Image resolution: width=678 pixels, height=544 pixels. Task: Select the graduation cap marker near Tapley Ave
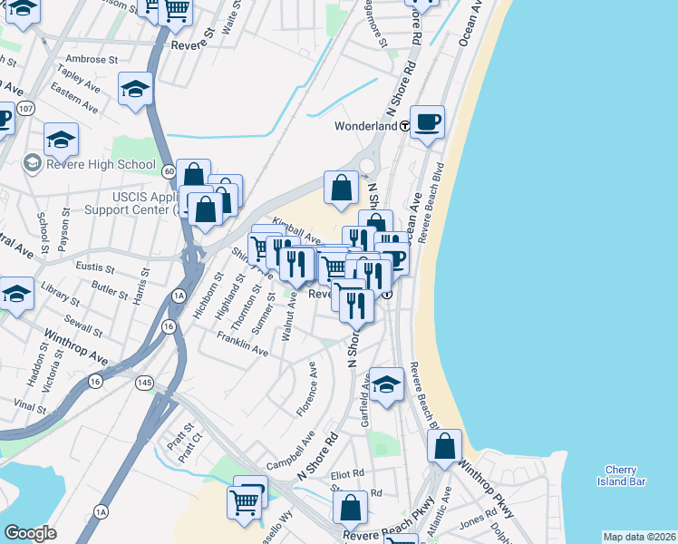135,92
